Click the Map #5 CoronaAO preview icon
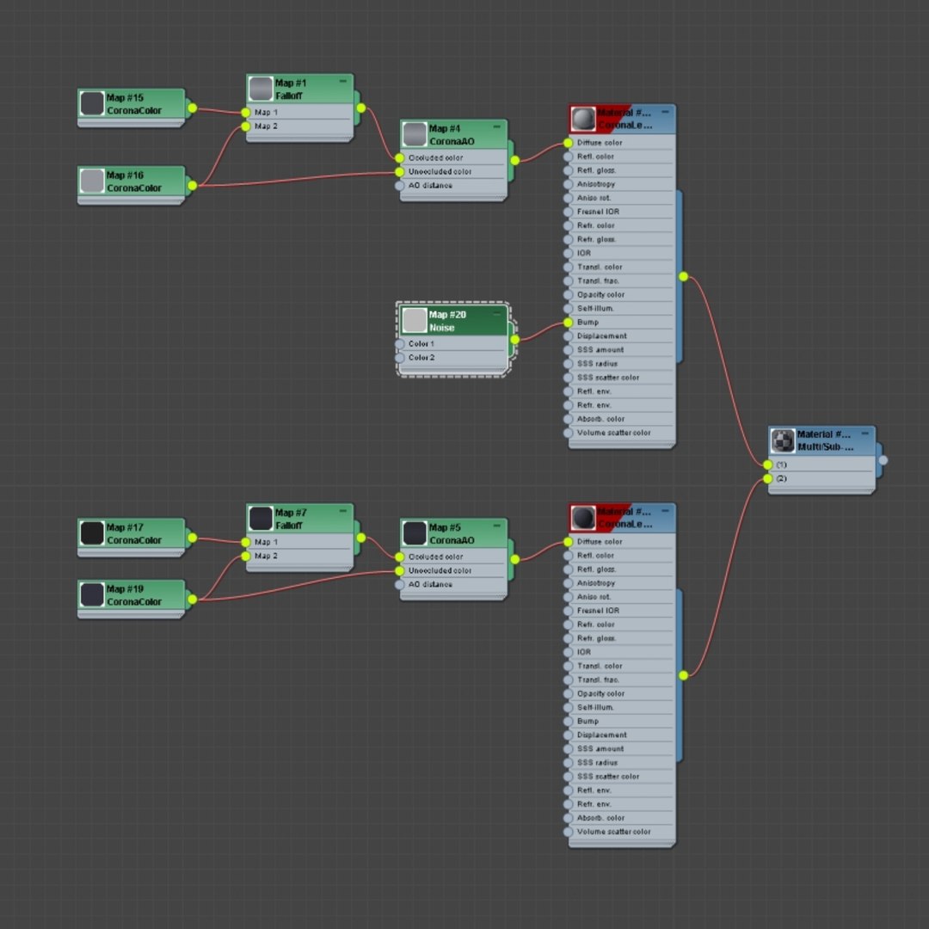Screen dimensions: 929x929 tap(414, 533)
